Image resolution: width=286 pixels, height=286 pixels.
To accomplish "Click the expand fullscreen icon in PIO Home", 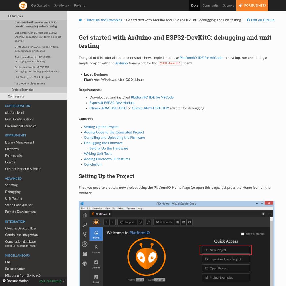I will pos(148,222).
